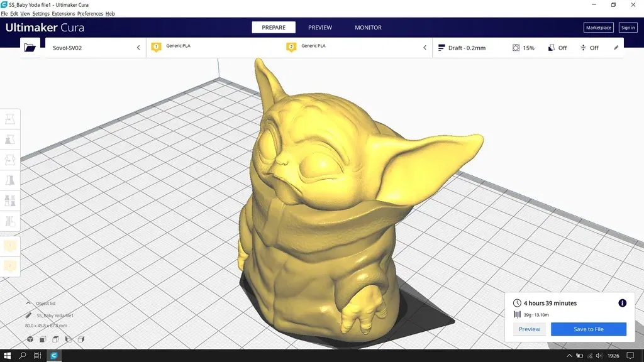The height and width of the screenshot is (362, 644).
Task: Open the Extensions menu
Action: click(x=63, y=13)
